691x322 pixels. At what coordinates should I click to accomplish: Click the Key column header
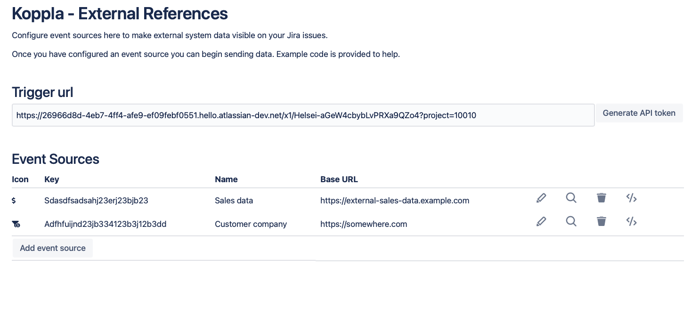pos(51,179)
